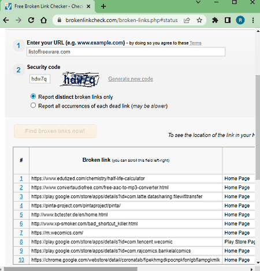
Task: Click the pinta-project.com URL
Action: click(76, 206)
